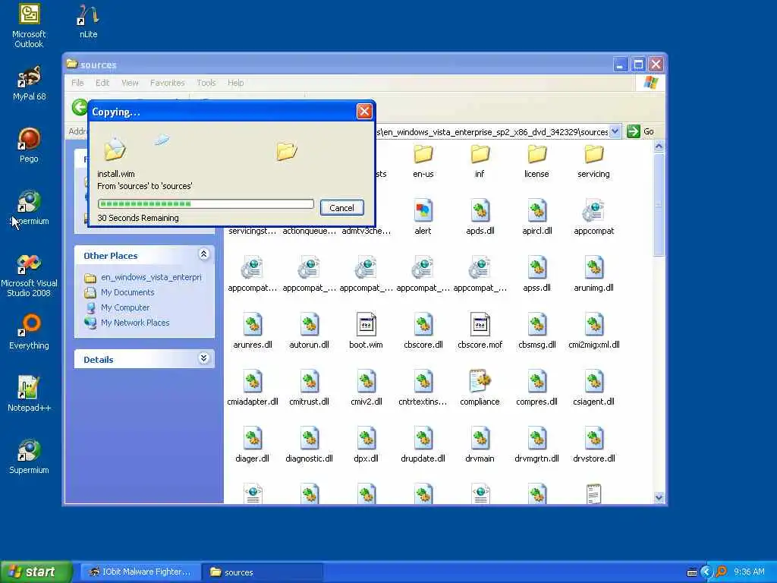Select the csiagent.dll file
Viewport: 777px width, 583px height.
click(x=593, y=388)
